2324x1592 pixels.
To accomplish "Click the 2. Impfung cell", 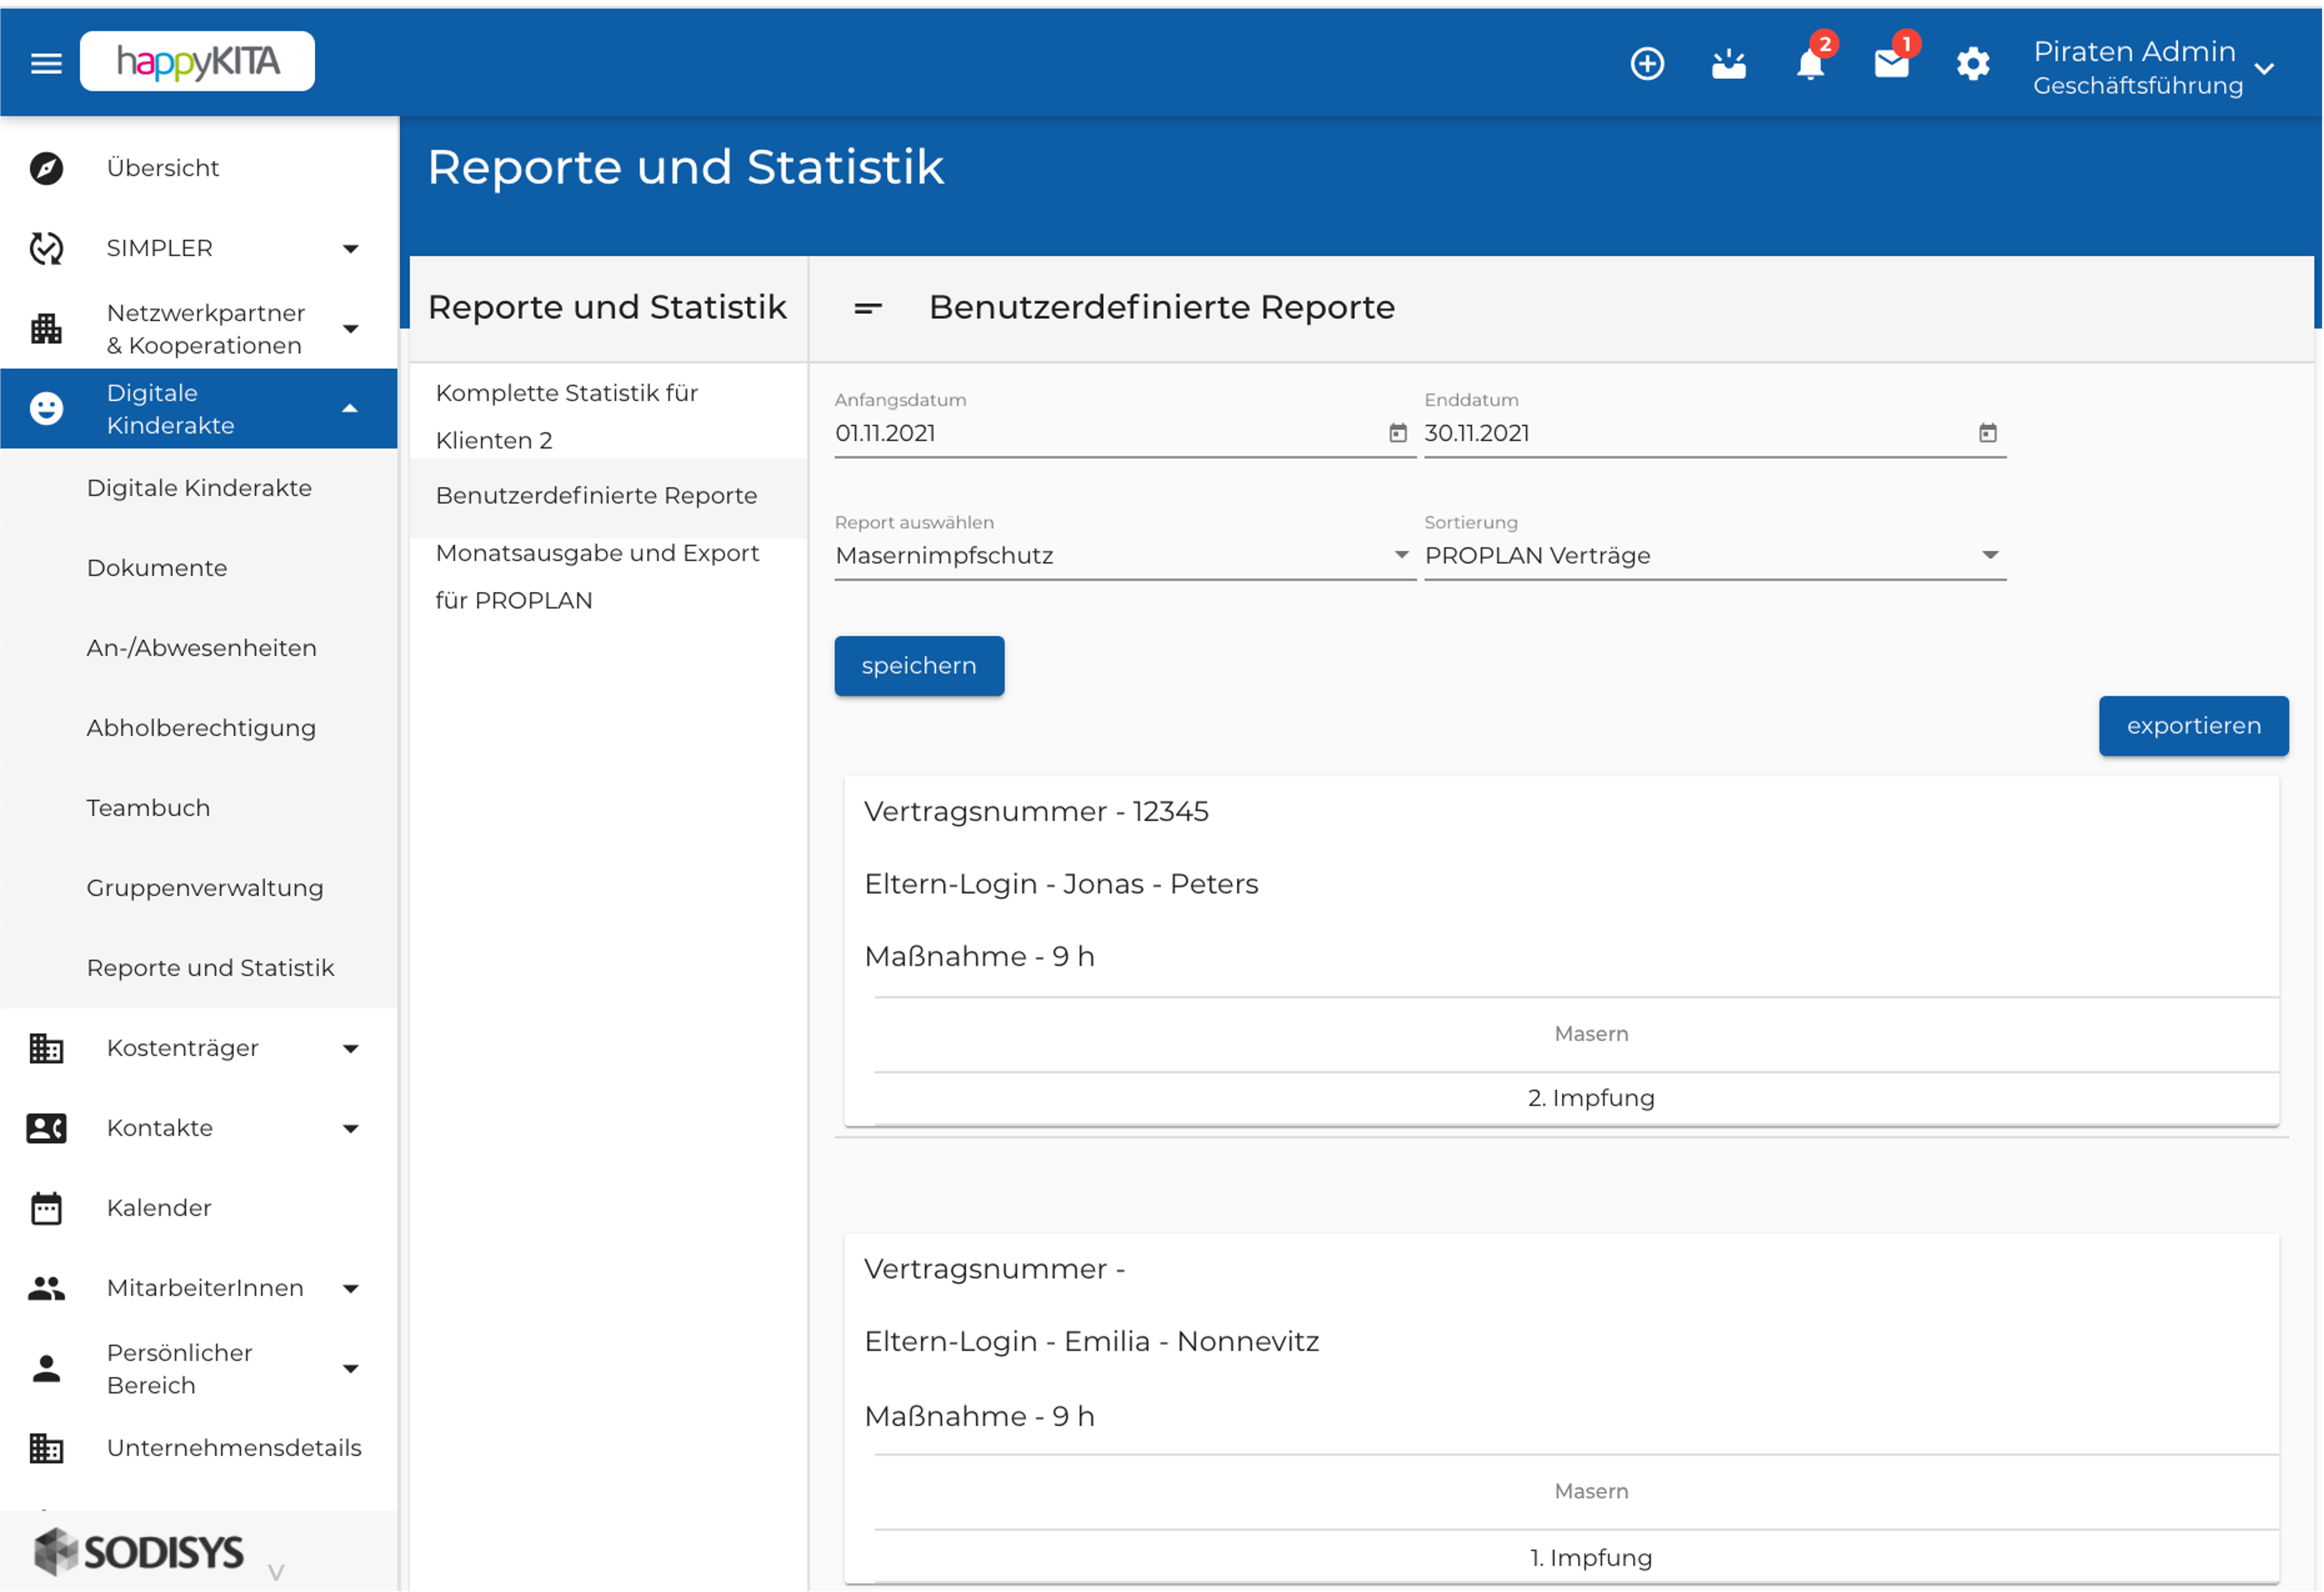I will tap(1591, 1098).
